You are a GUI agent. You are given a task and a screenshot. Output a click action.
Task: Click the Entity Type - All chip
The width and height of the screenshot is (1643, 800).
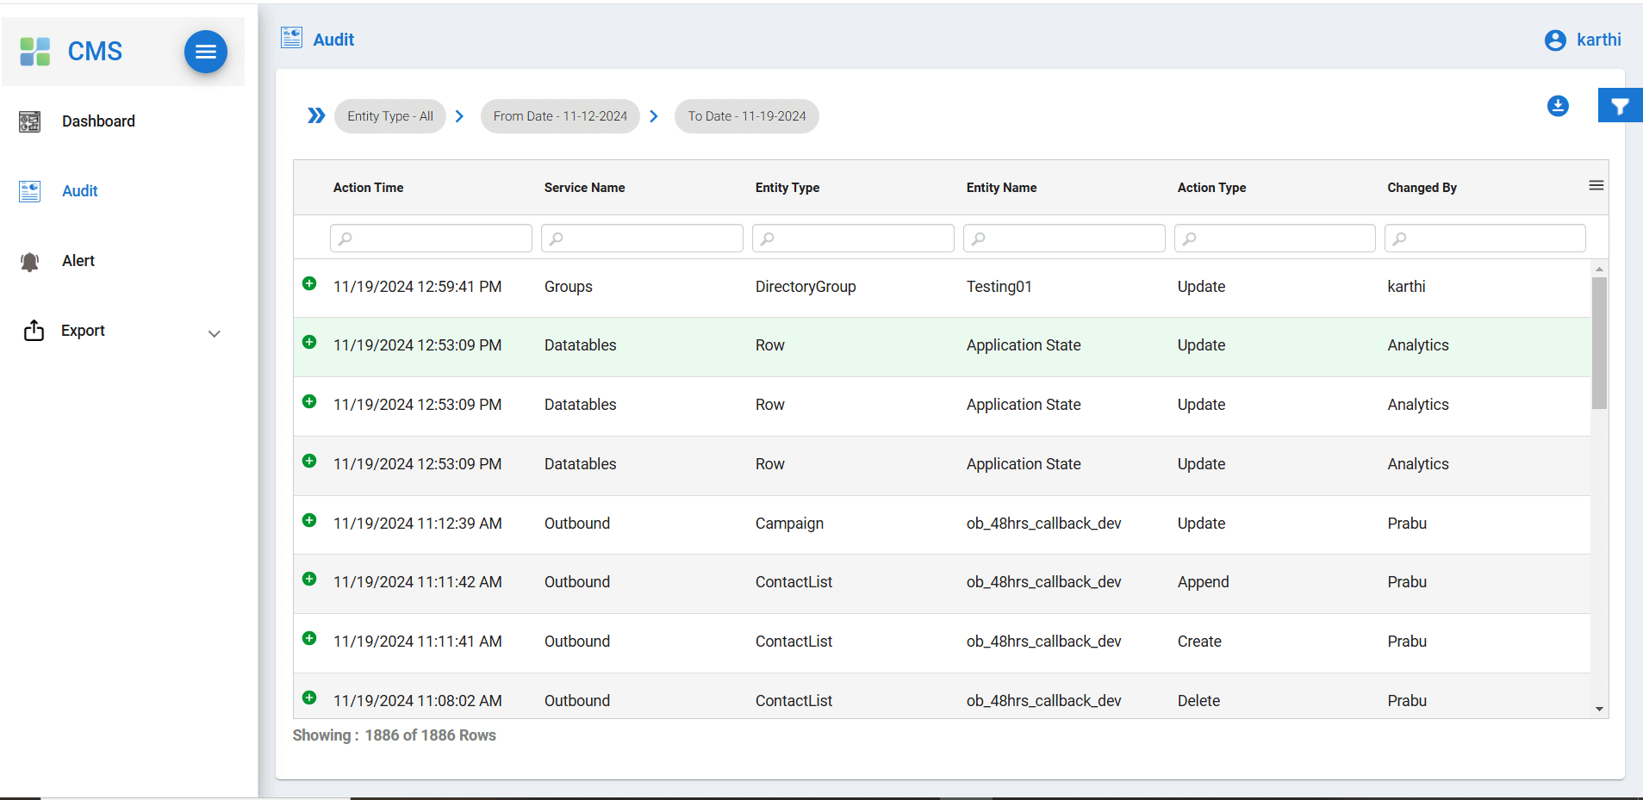[x=390, y=116]
